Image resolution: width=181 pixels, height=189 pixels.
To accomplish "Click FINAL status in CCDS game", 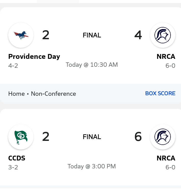I will click(x=92, y=137).
